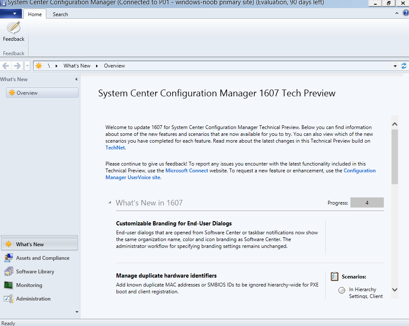Viewport: 409px width, 326px height.
Task: Click Manage duplicate hardware identifiers heading
Action: [166, 275]
